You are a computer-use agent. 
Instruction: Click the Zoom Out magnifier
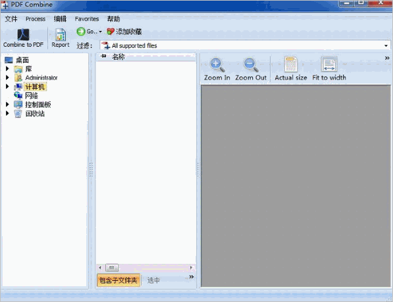(251, 65)
